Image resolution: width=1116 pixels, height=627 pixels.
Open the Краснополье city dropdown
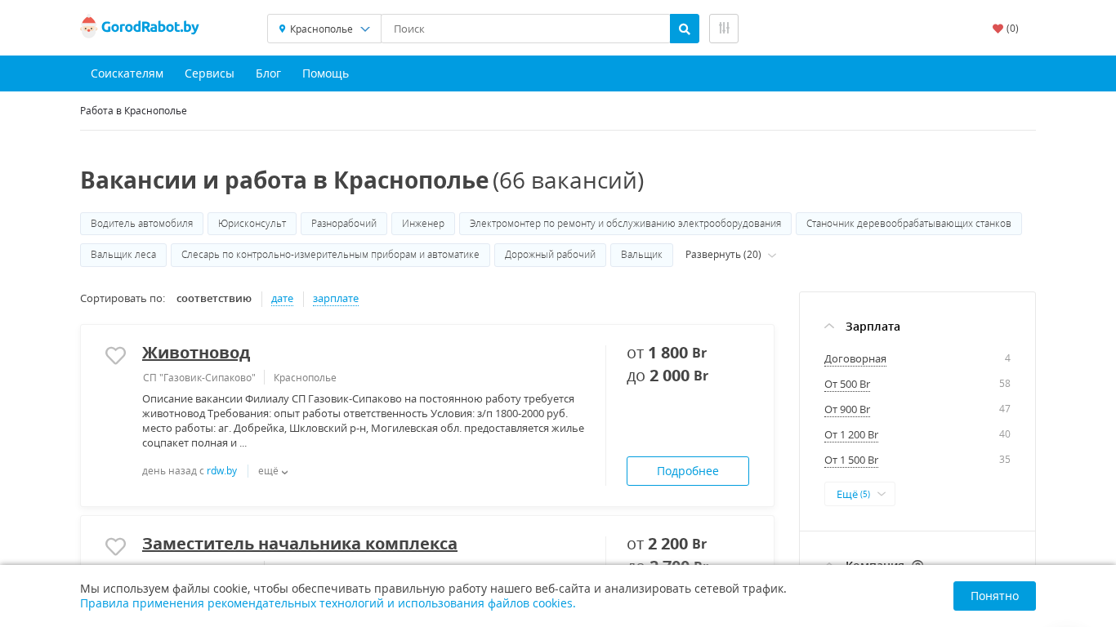coord(324,29)
